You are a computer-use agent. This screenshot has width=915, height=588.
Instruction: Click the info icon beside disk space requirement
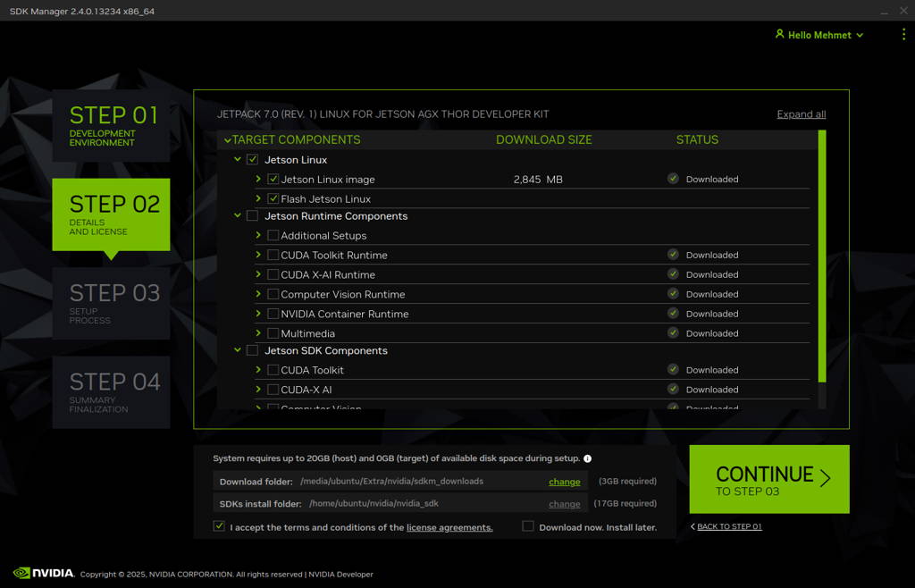point(585,458)
